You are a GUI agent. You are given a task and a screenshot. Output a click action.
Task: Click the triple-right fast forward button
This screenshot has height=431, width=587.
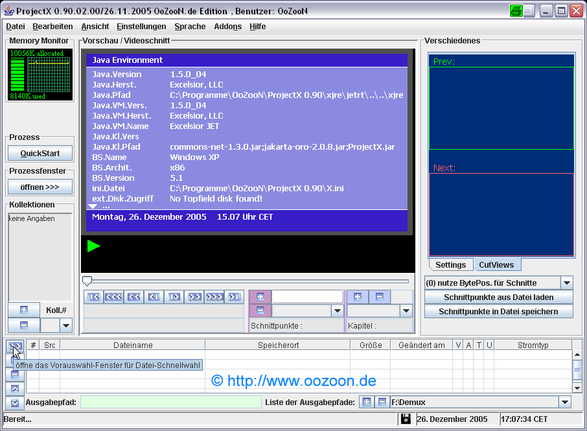coord(215,297)
